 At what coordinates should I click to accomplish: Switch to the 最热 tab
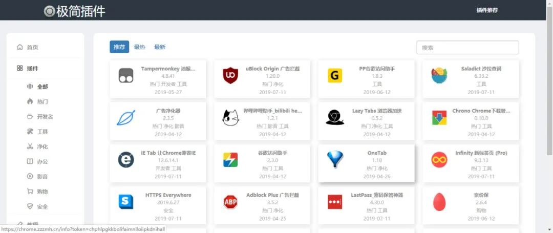click(140, 47)
